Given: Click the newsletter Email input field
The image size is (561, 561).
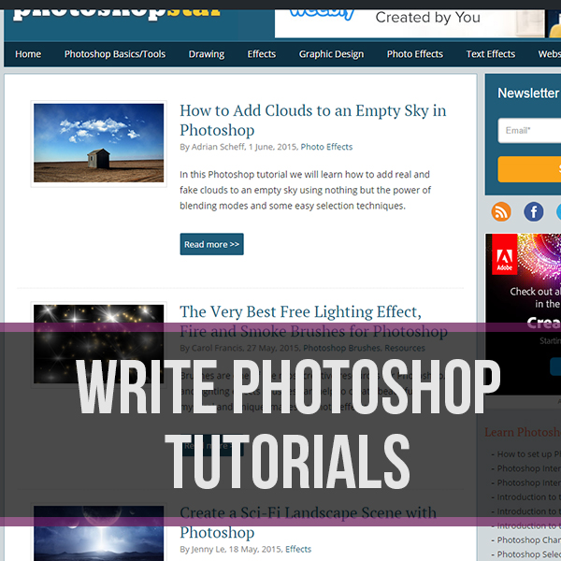Looking at the screenshot, I should pos(529,131).
